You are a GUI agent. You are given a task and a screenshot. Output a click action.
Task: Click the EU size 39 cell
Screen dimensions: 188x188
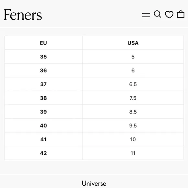(43, 112)
